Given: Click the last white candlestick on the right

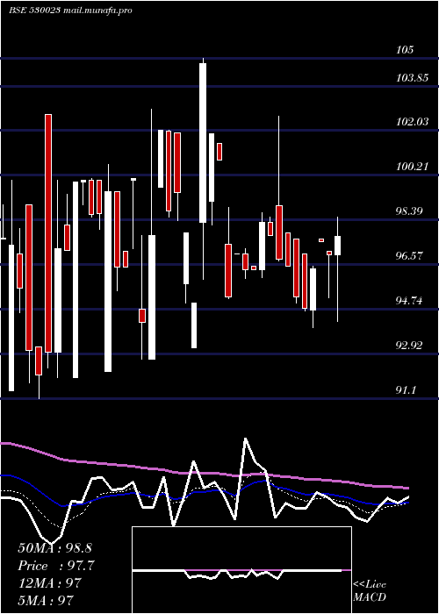Looking at the screenshot, I should click(337, 246).
